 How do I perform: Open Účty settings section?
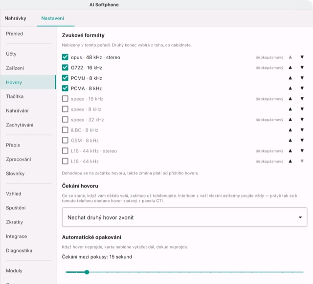[28, 54]
